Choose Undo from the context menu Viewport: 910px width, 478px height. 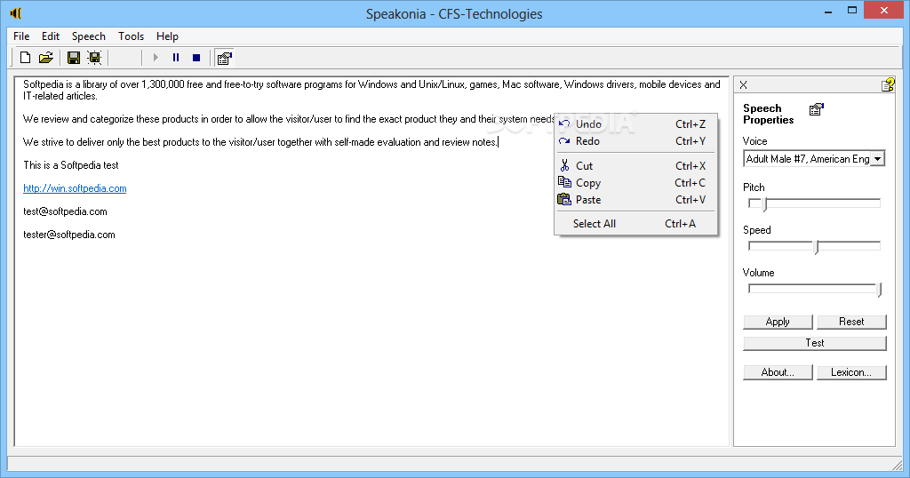click(x=636, y=124)
